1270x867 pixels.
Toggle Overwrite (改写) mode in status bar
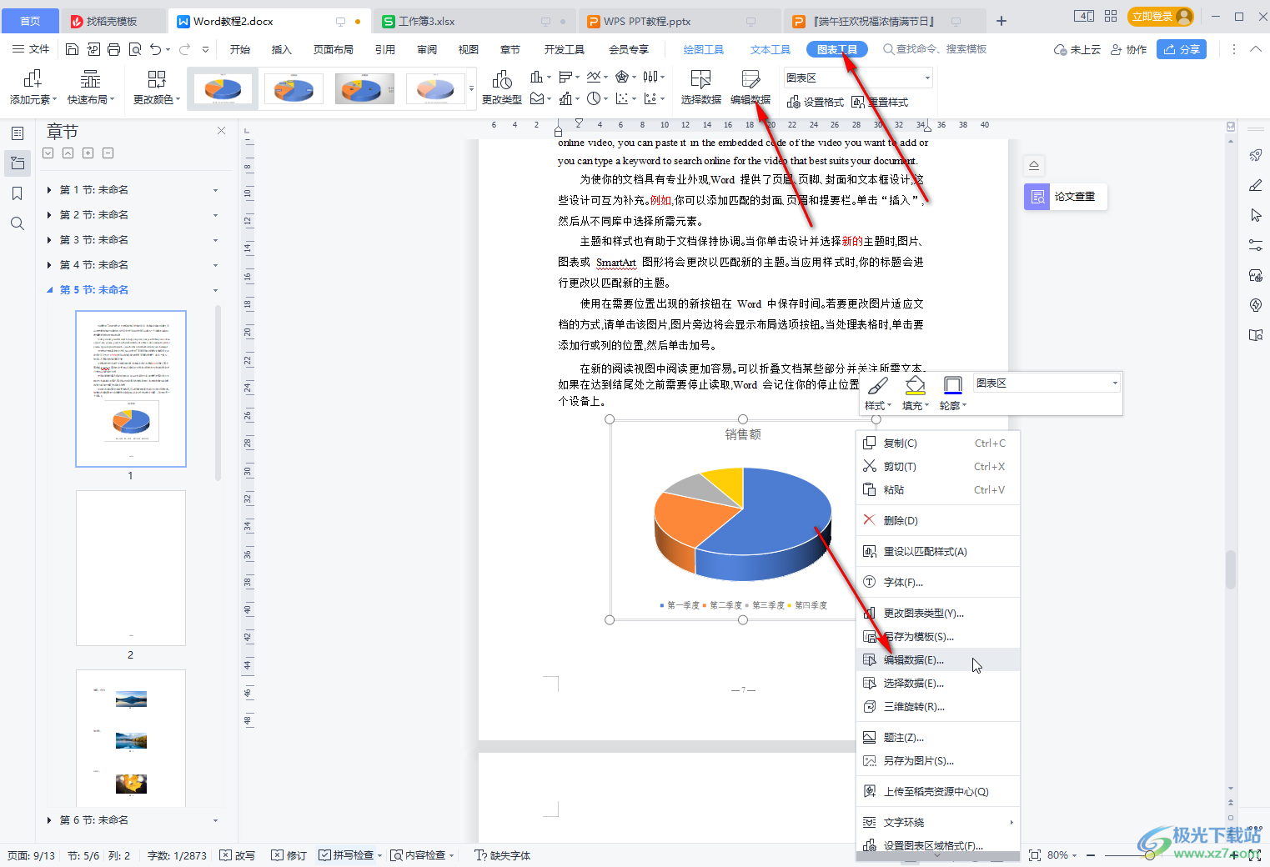[238, 855]
